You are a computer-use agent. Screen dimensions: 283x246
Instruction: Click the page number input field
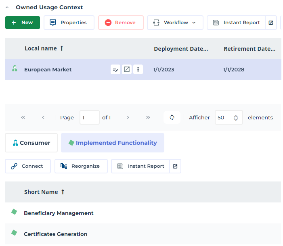pos(89,117)
